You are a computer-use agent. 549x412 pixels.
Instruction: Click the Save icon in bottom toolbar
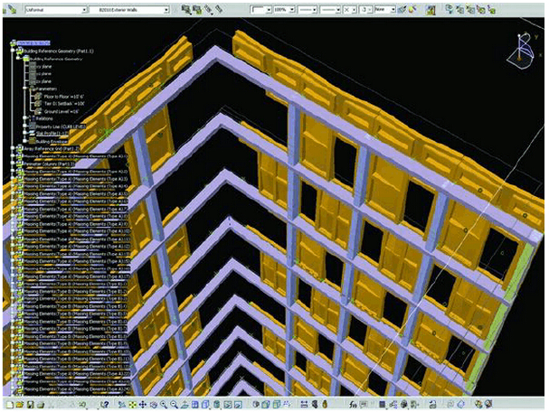pyautogui.click(x=30, y=404)
